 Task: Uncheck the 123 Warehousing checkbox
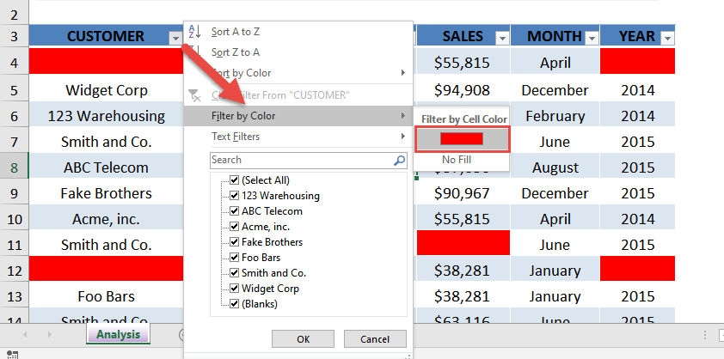[234, 196]
